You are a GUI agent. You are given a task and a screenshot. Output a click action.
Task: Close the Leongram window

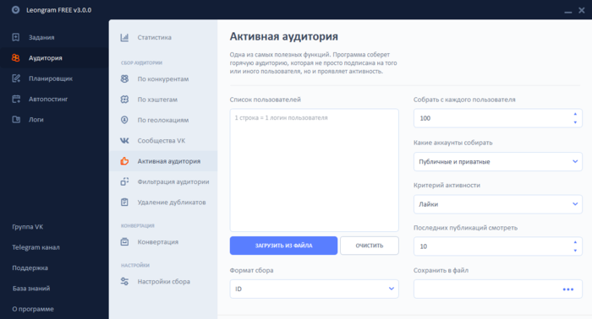tap(582, 10)
